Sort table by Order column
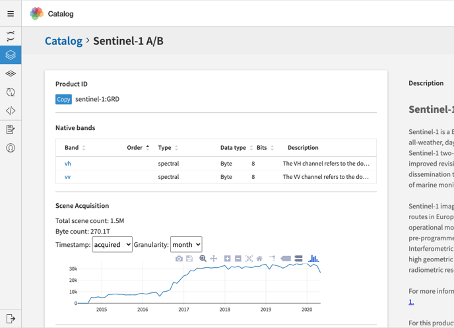Viewport: 454px width, 328px height. click(x=138, y=148)
